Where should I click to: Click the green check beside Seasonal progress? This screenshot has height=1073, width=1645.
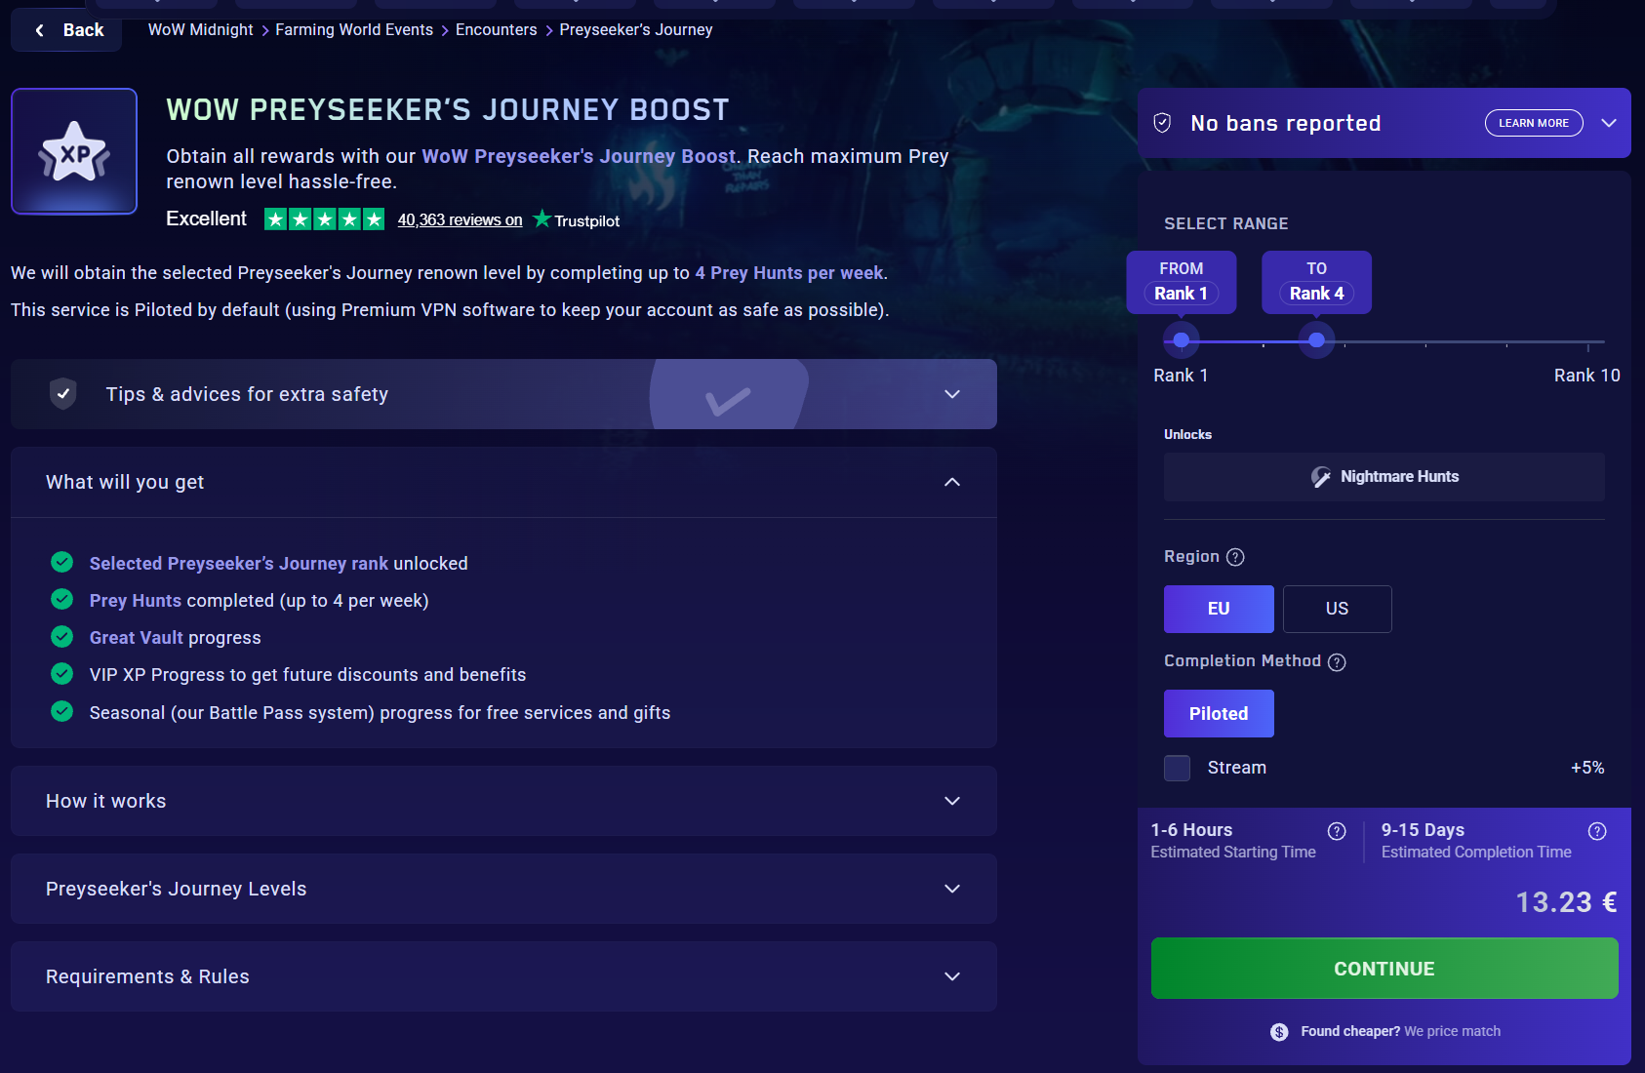(x=61, y=712)
